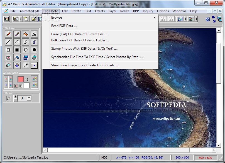Increase brush size with plus button
Screen dimensions: 225x163
pos(15,97)
